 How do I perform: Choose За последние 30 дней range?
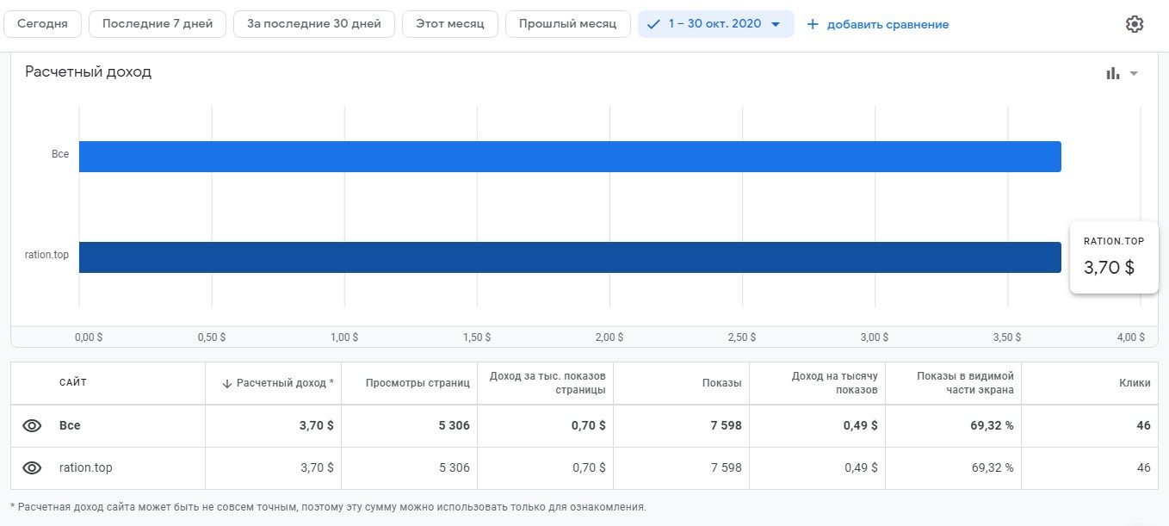pyautogui.click(x=313, y=24)
